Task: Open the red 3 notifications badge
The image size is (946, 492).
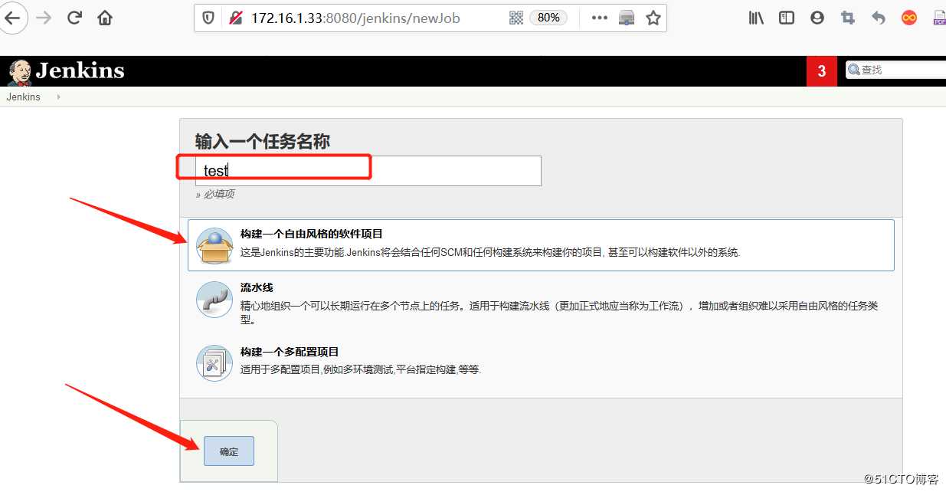Action: point(822,71)
